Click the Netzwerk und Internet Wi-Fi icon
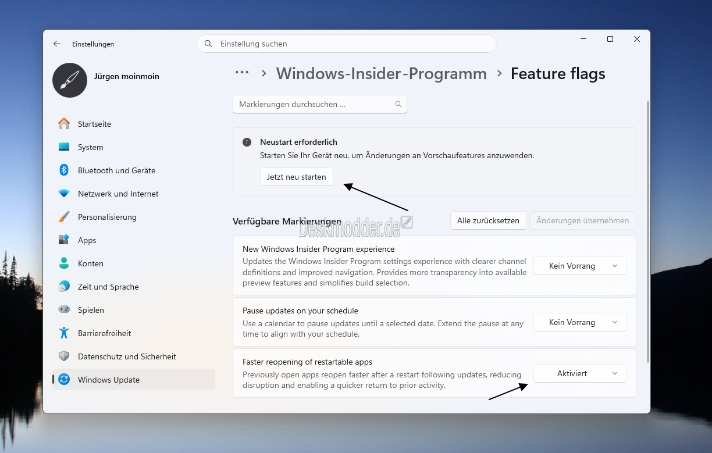Screen dimensions: 712x453 coord(64,194)
